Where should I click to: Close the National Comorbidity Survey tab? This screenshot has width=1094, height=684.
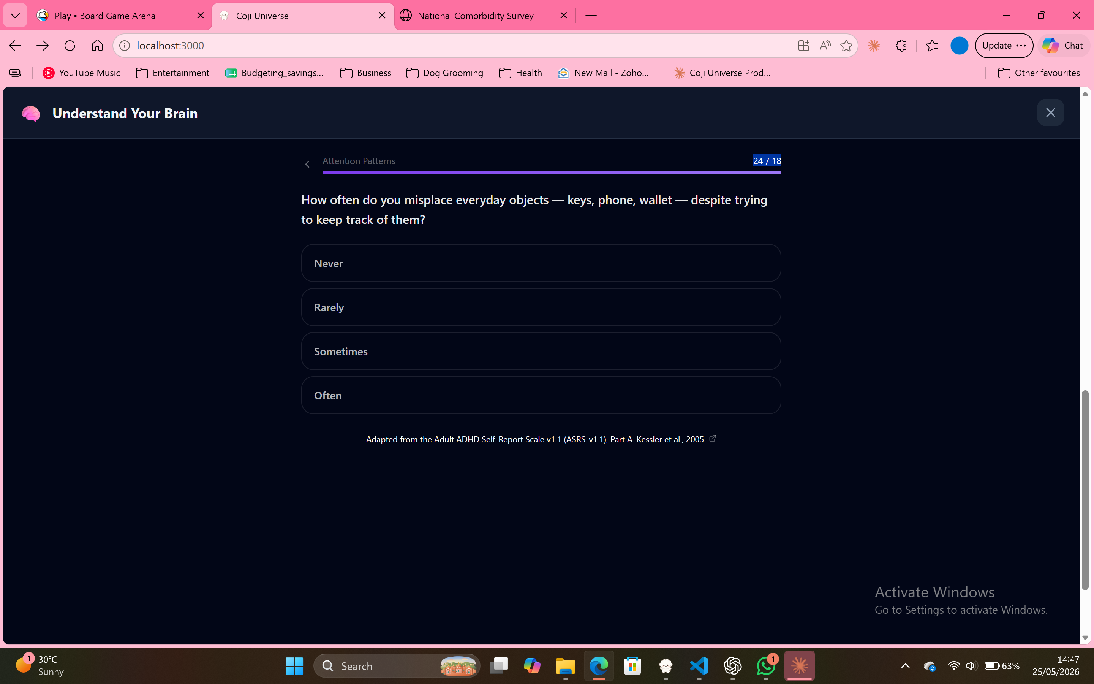[x=563, y=15]
